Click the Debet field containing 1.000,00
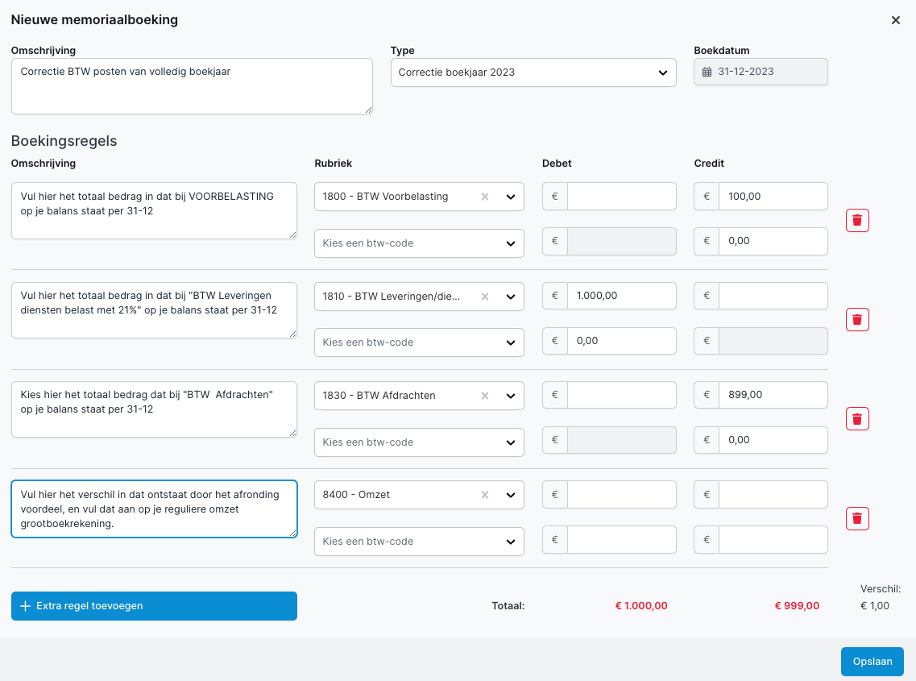This screenshot has width=916, height=681. [621, 296]
